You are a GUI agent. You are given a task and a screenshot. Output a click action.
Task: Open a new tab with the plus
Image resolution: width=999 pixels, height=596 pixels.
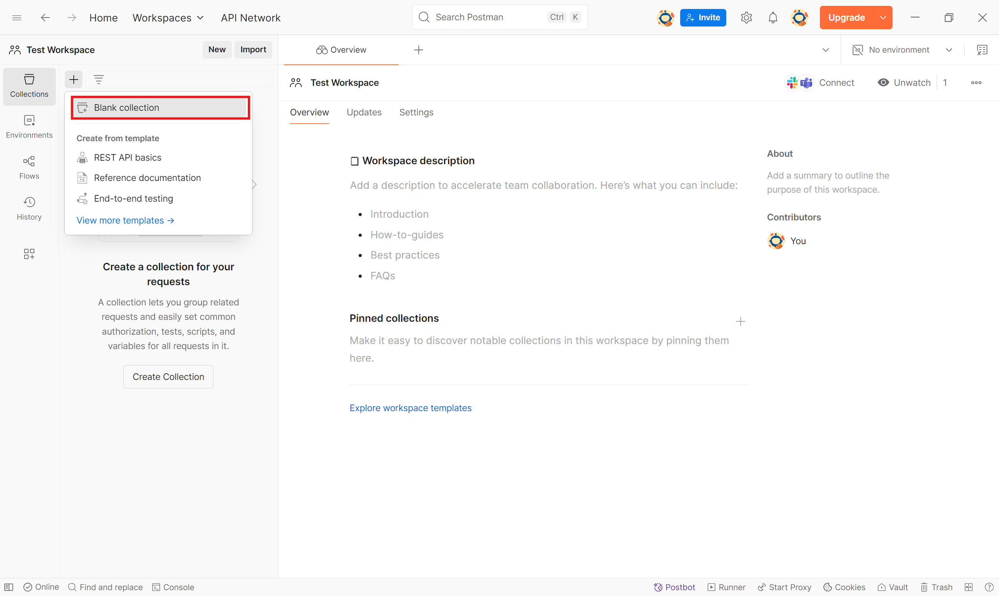click(419, 50)
